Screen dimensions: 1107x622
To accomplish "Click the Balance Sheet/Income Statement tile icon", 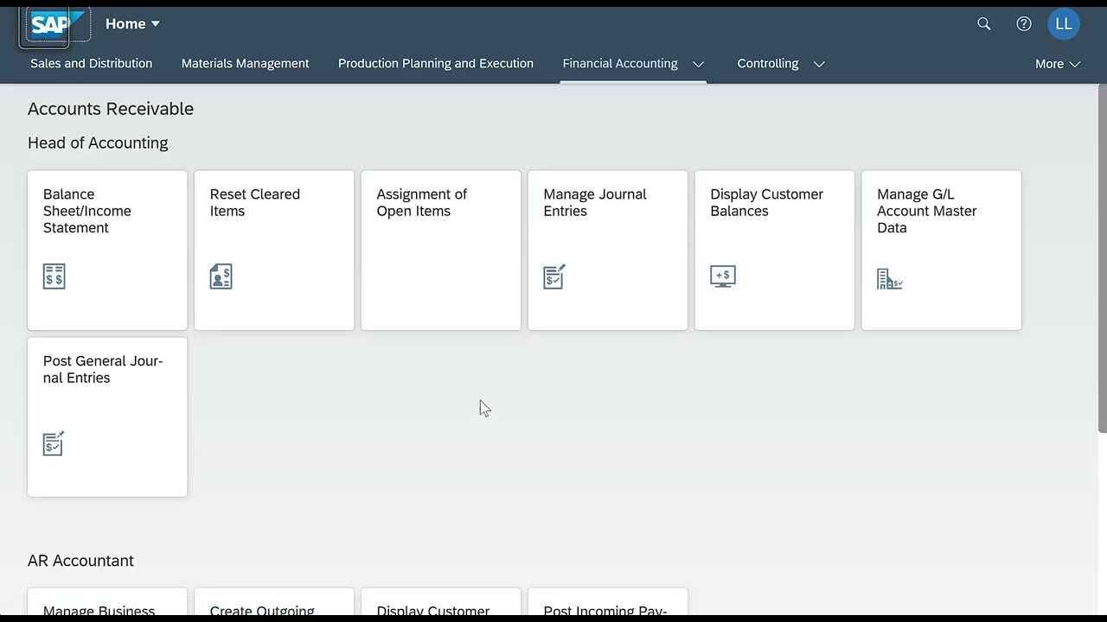I will (x=54, y=276).
